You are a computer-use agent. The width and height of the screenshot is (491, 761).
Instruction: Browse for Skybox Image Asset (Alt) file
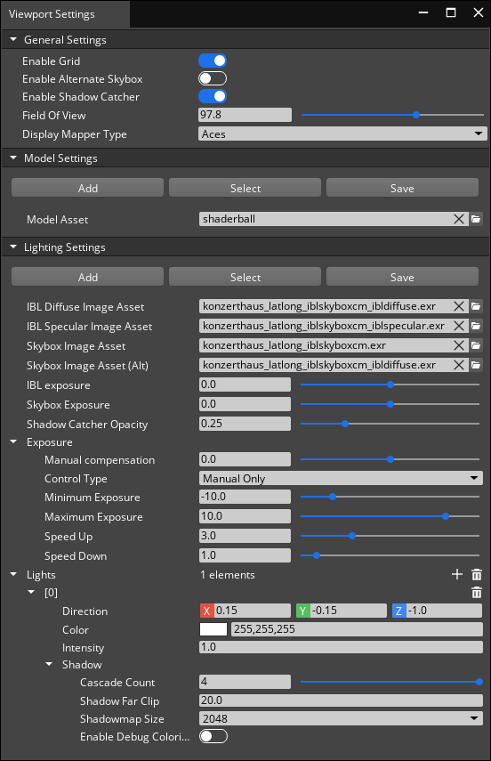[x=476, y=365]
